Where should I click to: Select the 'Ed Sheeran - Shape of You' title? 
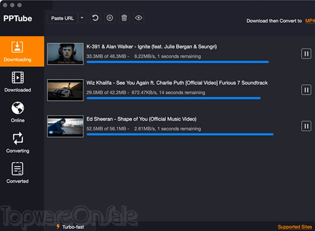click(142, 119)
